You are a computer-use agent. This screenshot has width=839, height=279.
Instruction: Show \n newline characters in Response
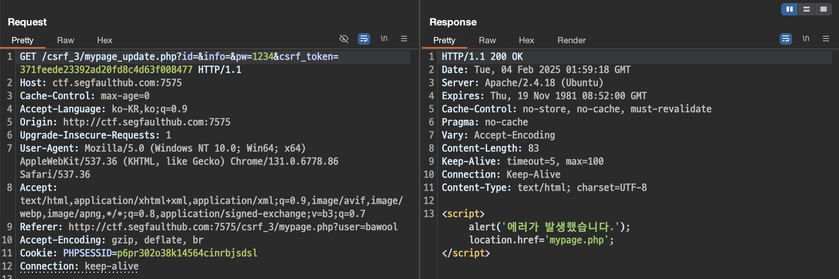click(x=806, y=39)
